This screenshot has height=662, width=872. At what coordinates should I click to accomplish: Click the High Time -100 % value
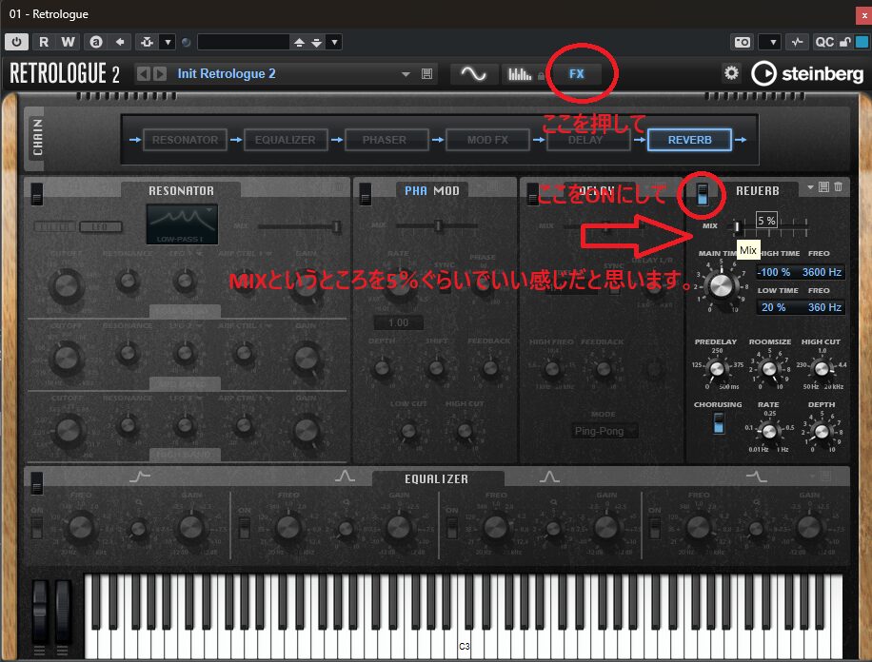click(773, 272)
